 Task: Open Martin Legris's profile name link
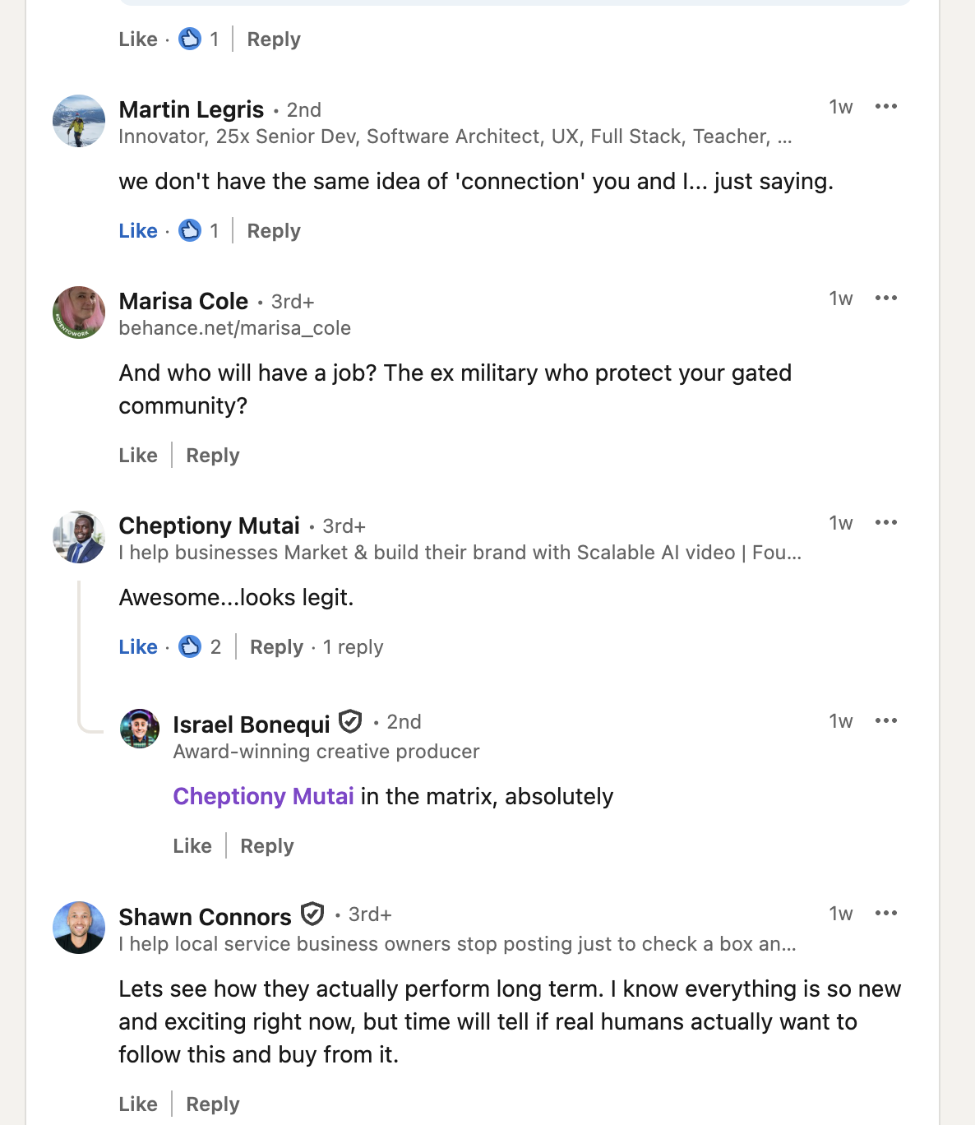pyautogui.click(x=192, y=109)
